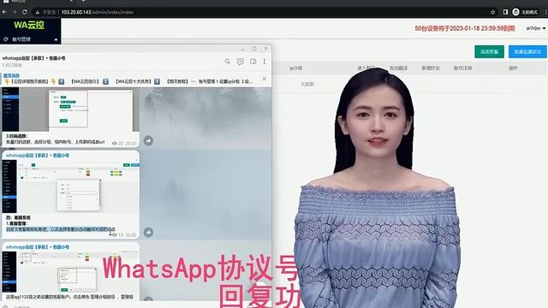The image size is (548, 308).
Task: Click the views eye icon on 扫码进群 message
Action: click(x=115, y=143)
